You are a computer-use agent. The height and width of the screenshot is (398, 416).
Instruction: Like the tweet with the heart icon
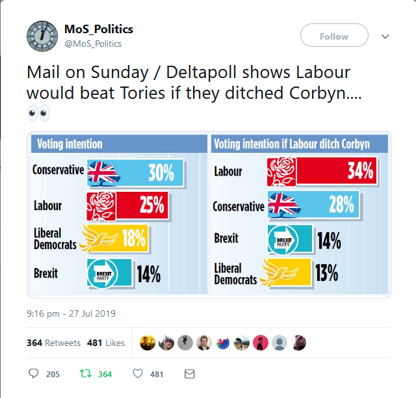click(138, 374)
